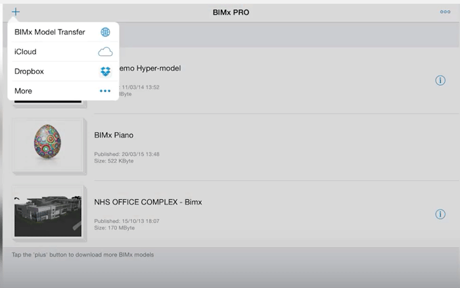Image resolution: width=460 pixels, height=288 pixels.
Task: Choose the iCloud label in the popup menu
Action: tap(26, 52)
